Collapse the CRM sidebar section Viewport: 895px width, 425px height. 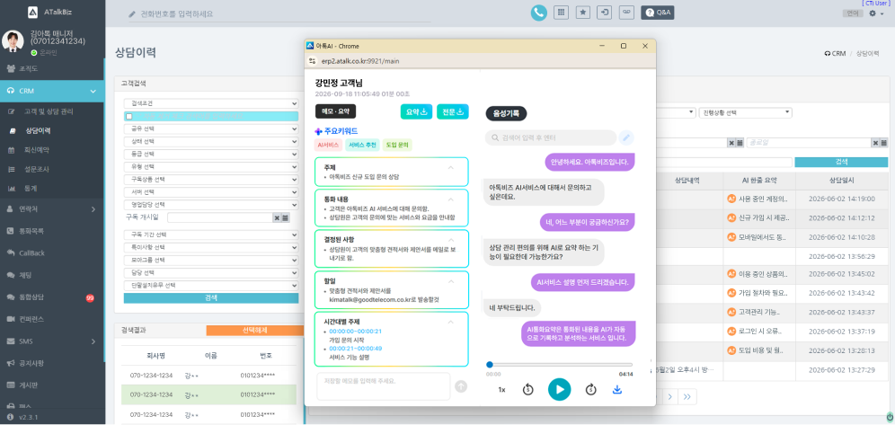click(x=52, y=91)
